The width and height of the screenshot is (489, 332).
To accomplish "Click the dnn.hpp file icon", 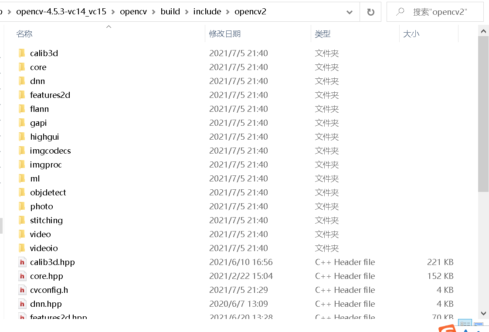I will (22, 304).
